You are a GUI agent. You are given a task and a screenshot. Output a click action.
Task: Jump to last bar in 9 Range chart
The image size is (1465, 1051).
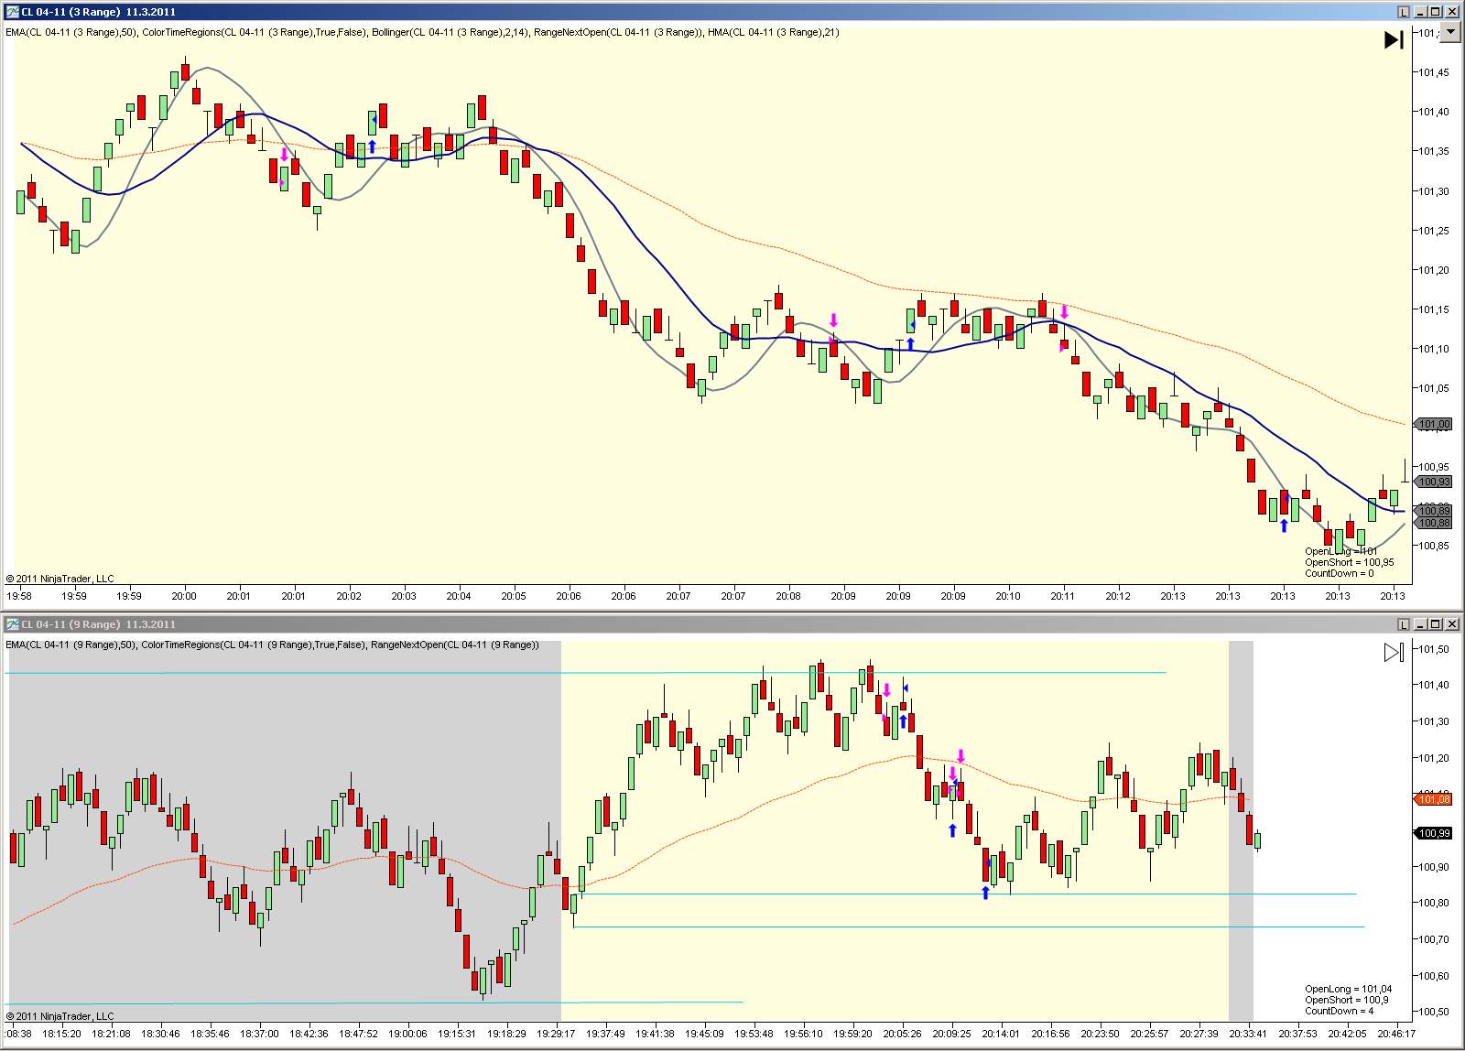click(x=1394, y=652)
